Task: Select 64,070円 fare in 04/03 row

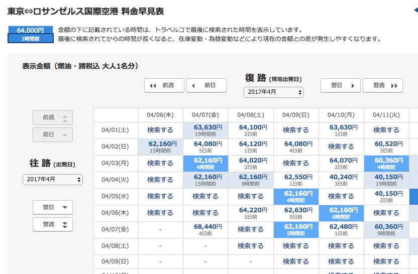Action: [x=341, y=164]
